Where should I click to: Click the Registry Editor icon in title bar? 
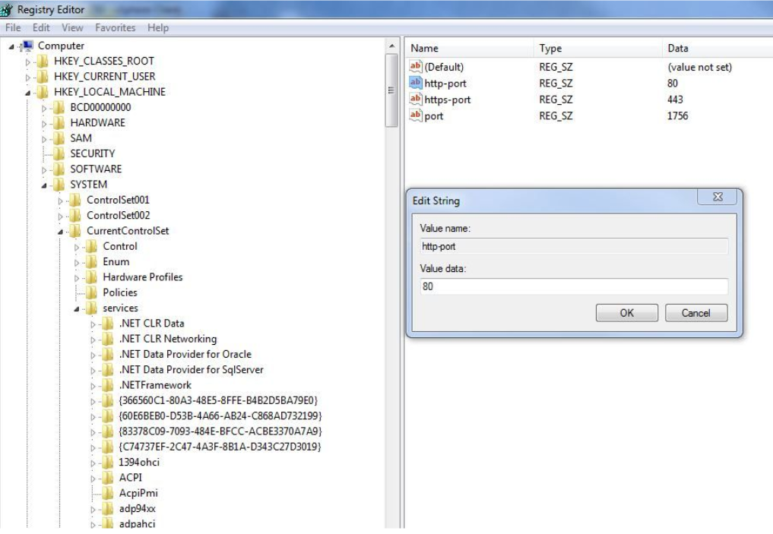tap(8, 9)
